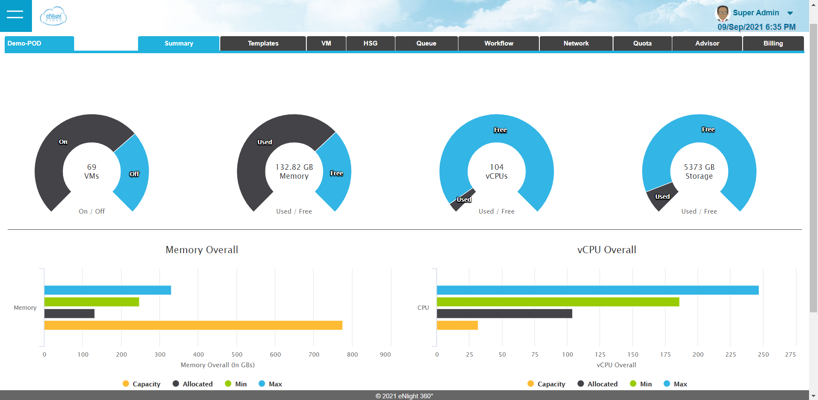
Task: Toggle Allocated legend in Memory Overall chart
Action: [193, 384]
